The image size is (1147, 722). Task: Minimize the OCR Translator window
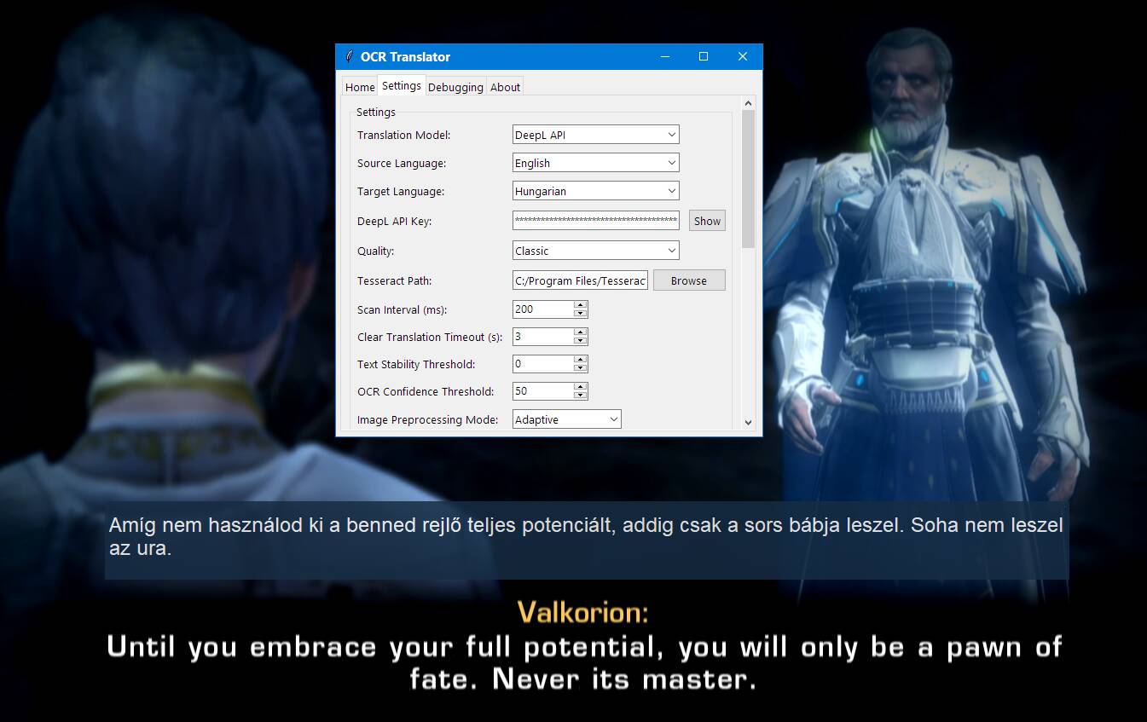[x=665, y=57]
